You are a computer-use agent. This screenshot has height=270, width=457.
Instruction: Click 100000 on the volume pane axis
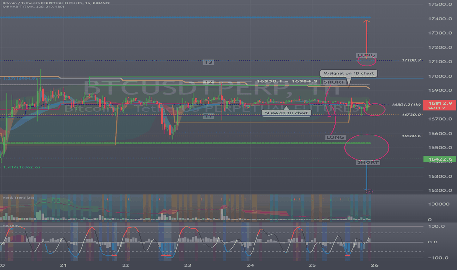[438, 204]
